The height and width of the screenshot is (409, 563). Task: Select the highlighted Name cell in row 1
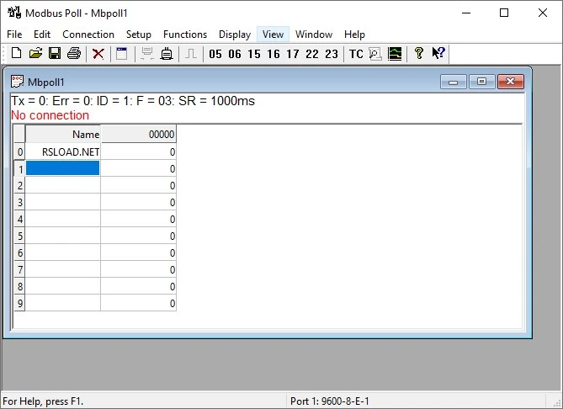click(x=63, y=168)
